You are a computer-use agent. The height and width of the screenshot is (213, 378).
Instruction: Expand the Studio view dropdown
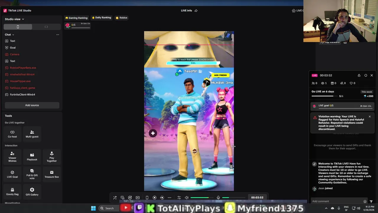14,19
